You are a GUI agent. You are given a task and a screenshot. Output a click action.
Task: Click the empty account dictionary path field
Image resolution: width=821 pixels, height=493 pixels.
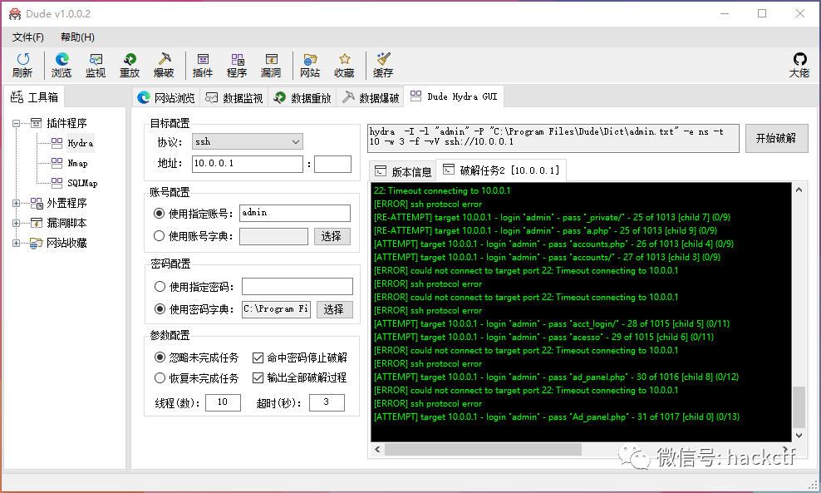point(274,236)
